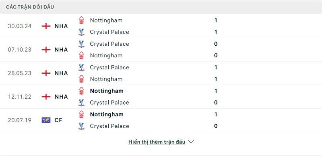322x156 pixels.
Task: Click Crystal Palace crest in 07.10.23 match
Action: tap(82, 44)
